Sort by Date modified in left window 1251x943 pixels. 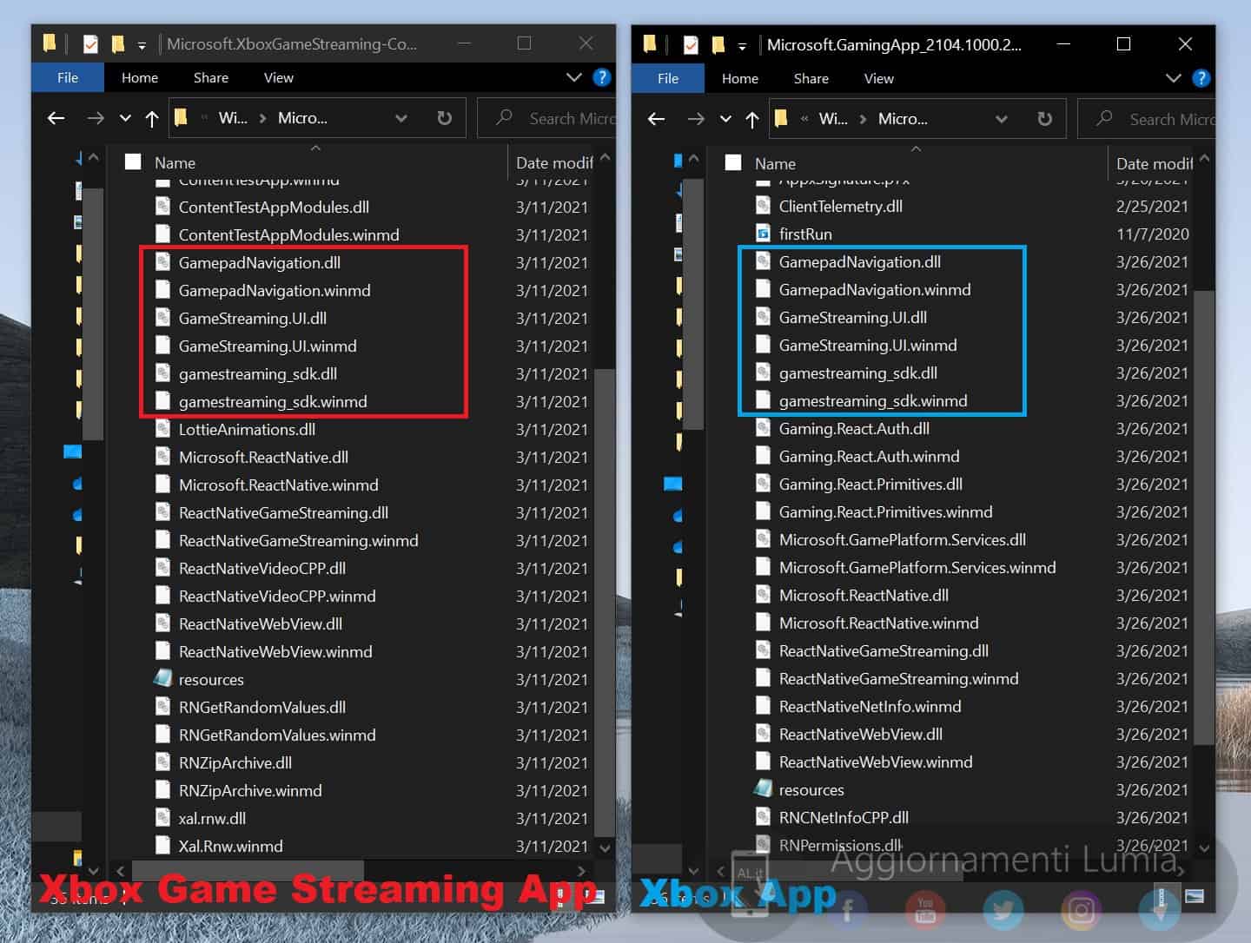(553, 162)
